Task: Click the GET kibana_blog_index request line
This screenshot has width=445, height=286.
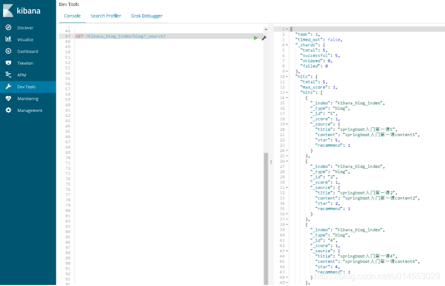Action: [120, 36]
